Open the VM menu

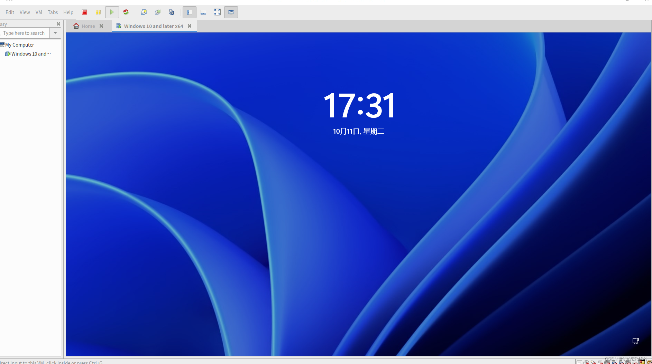39,12
